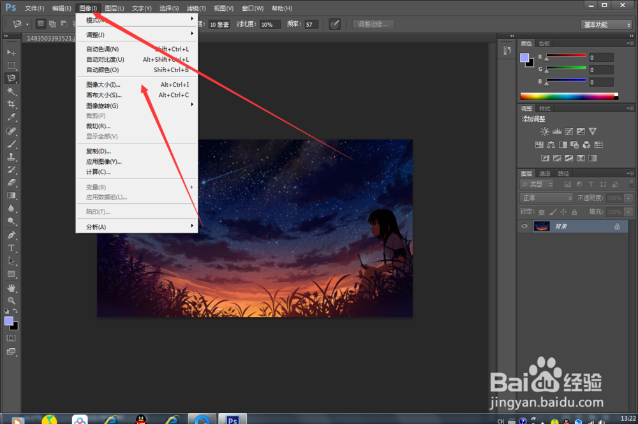Screen dimensions: 638x424
Task: Select the Eyedropper tool
Action: (x=11, y=117)
